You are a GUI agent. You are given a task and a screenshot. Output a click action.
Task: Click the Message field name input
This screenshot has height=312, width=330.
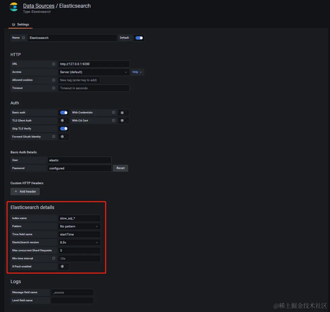point(72,293)
